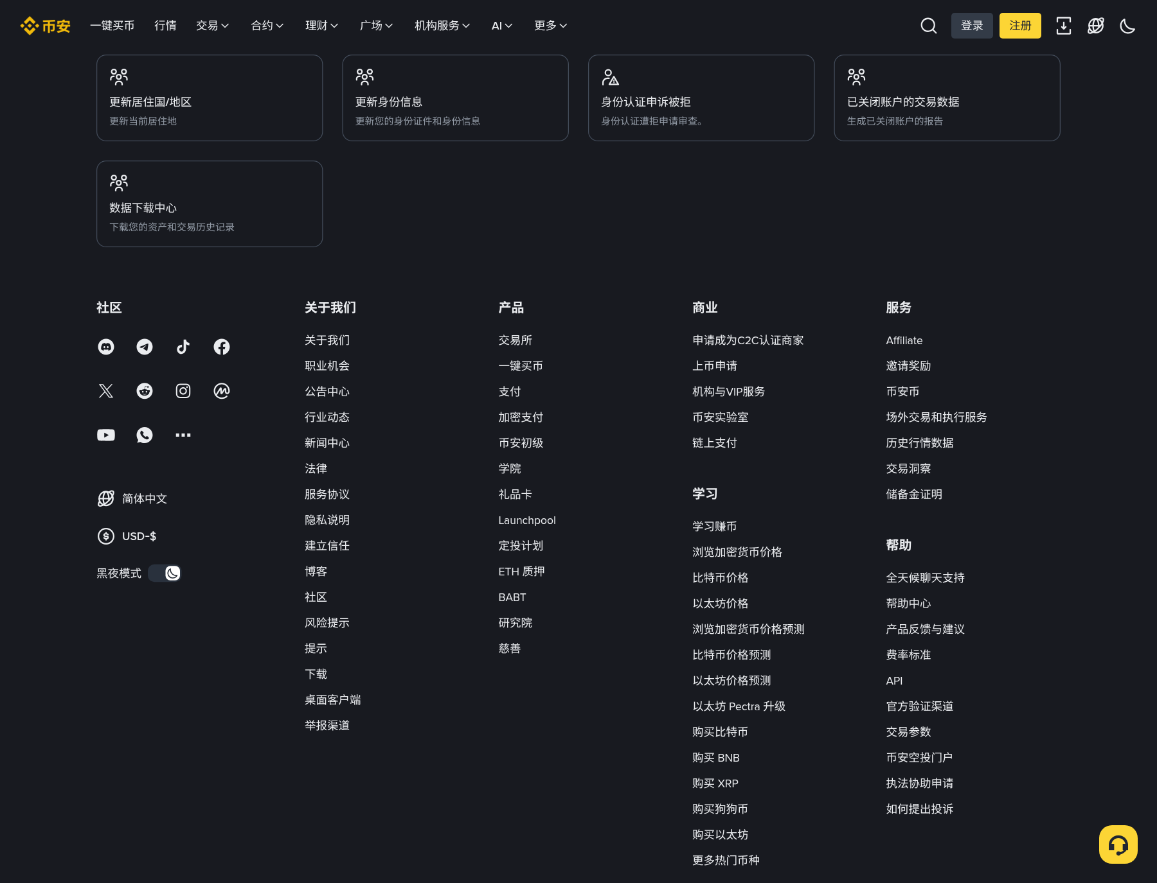Open the 身份认证申诉被拒 card

pos(701,98)
